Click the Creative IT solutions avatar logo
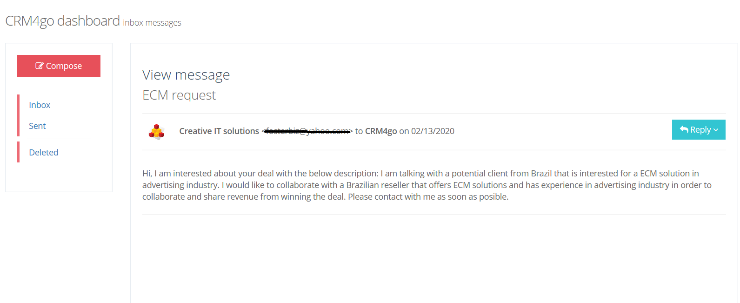Screen dimensions: 740x303 pyautogui.click(x=157, y=132)
